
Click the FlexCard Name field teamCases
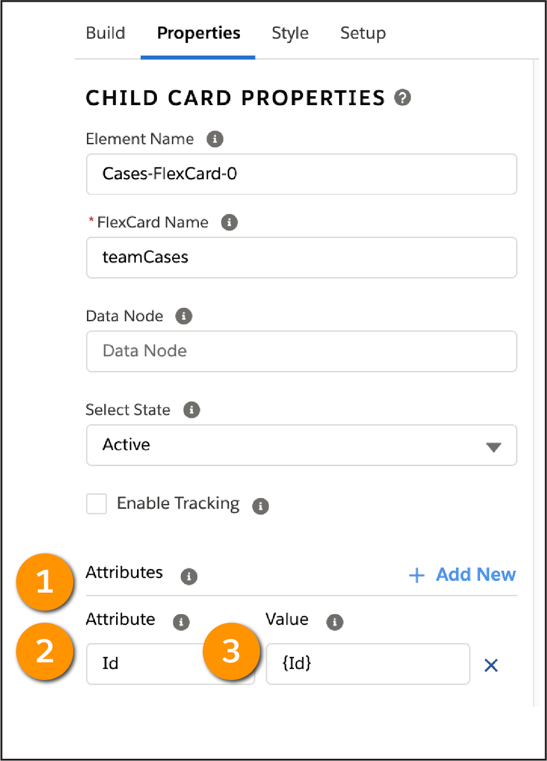[302, 257]
